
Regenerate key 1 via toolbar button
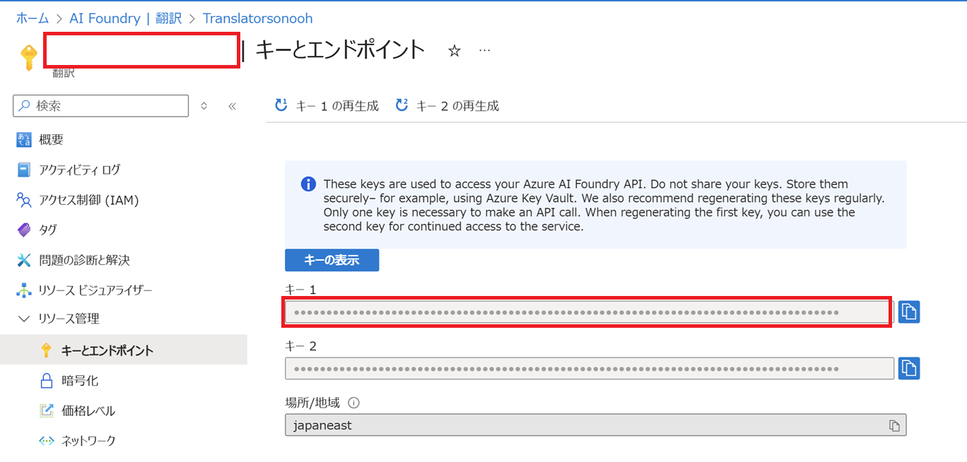327,106
